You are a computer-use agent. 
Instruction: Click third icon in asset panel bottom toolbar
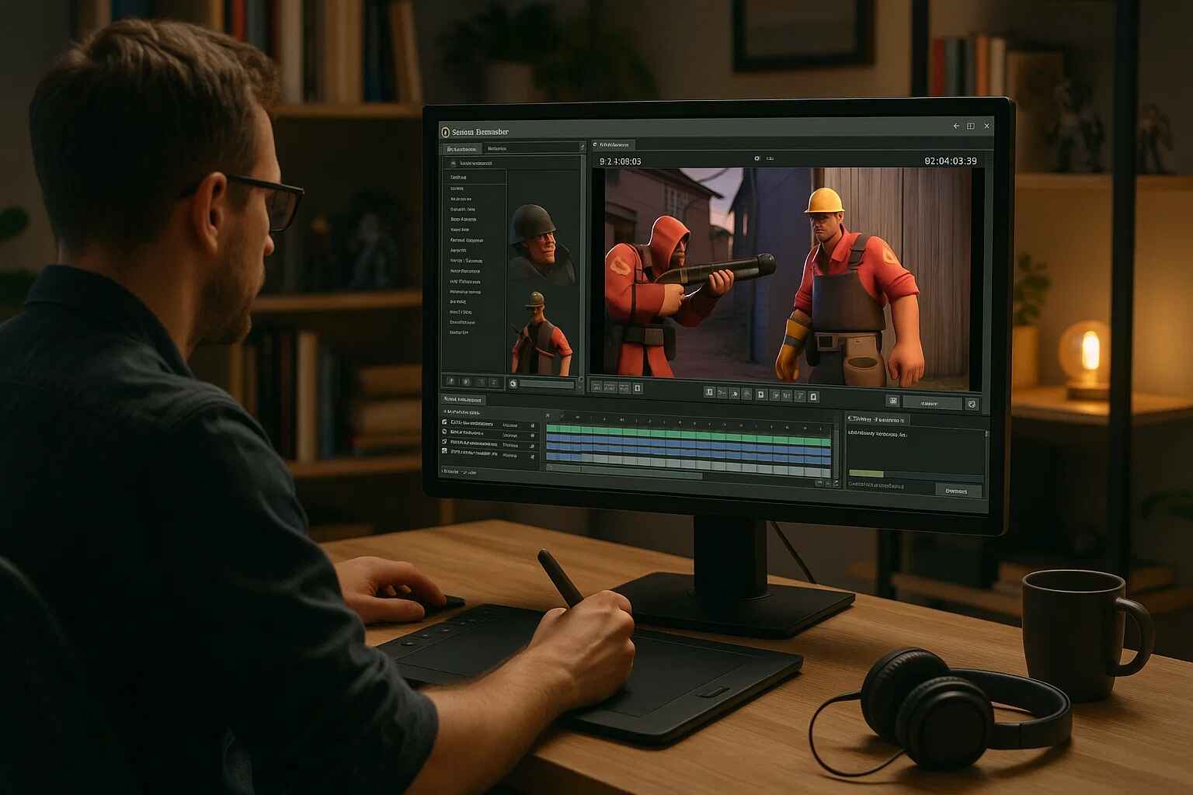coord(482,381)
